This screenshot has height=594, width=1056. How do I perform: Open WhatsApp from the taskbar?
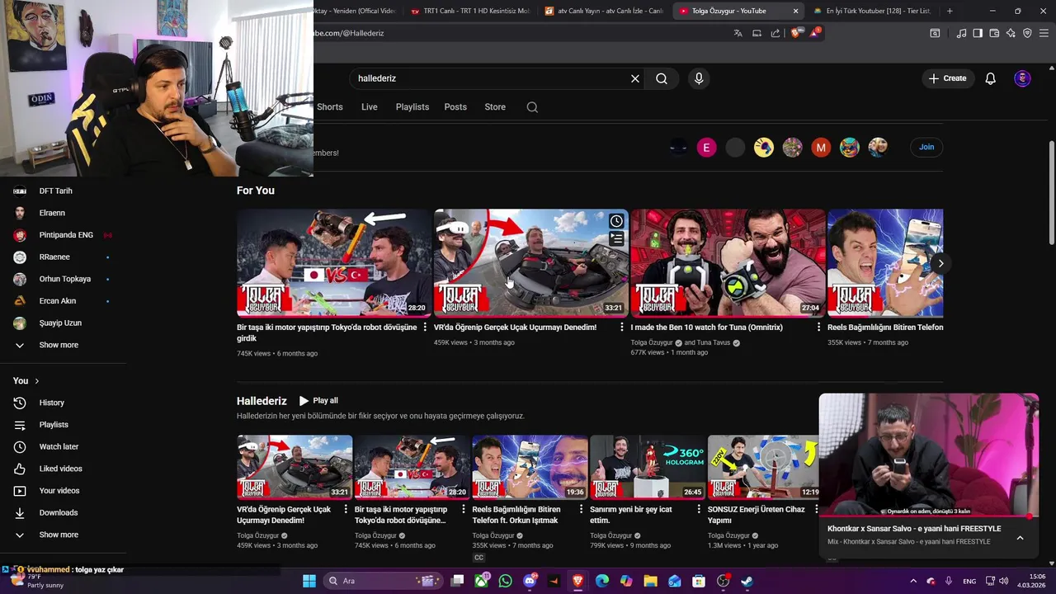coord(506,581)
